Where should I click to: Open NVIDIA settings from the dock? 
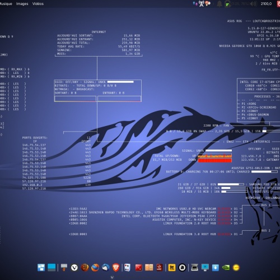tap(226, 268)
